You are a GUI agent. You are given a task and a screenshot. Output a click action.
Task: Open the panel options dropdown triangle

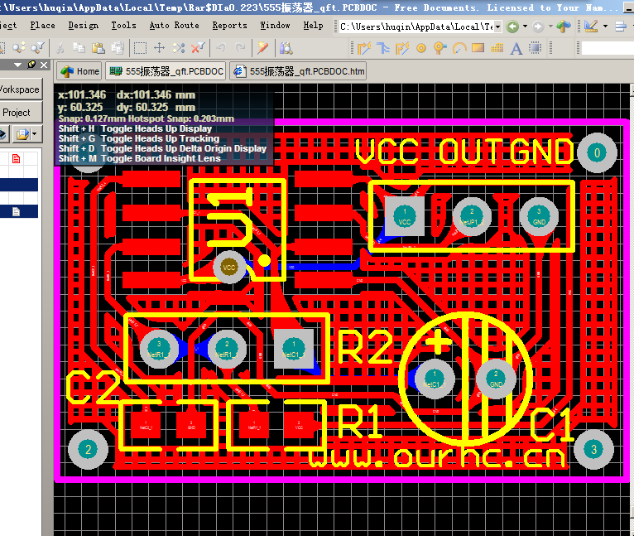(17, 65)
